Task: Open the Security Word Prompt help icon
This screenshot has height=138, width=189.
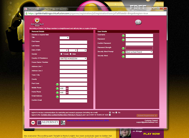Action: pos(123,52)
